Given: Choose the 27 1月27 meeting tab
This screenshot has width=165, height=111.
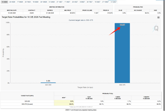Looking at the screenshot, I should tap(60, 2).
